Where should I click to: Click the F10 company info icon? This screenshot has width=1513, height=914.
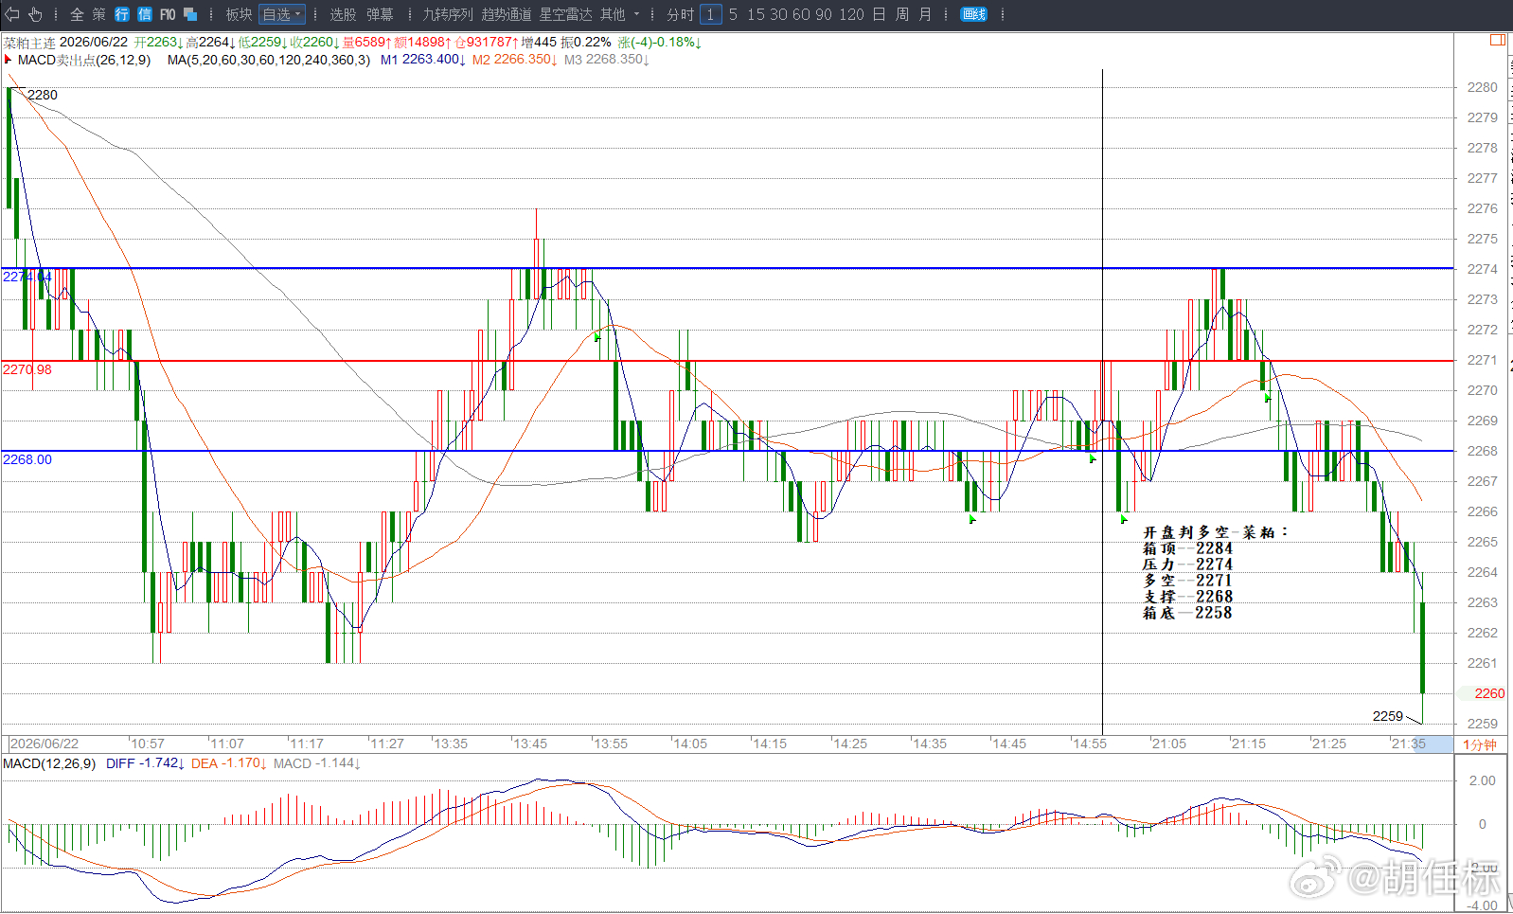168,14
